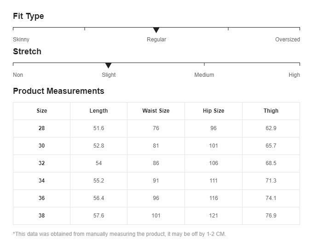Click the Skinny fit label
The width and height of the screenshot is (312, 246).
pyautogui.click(x=21, y=40)
